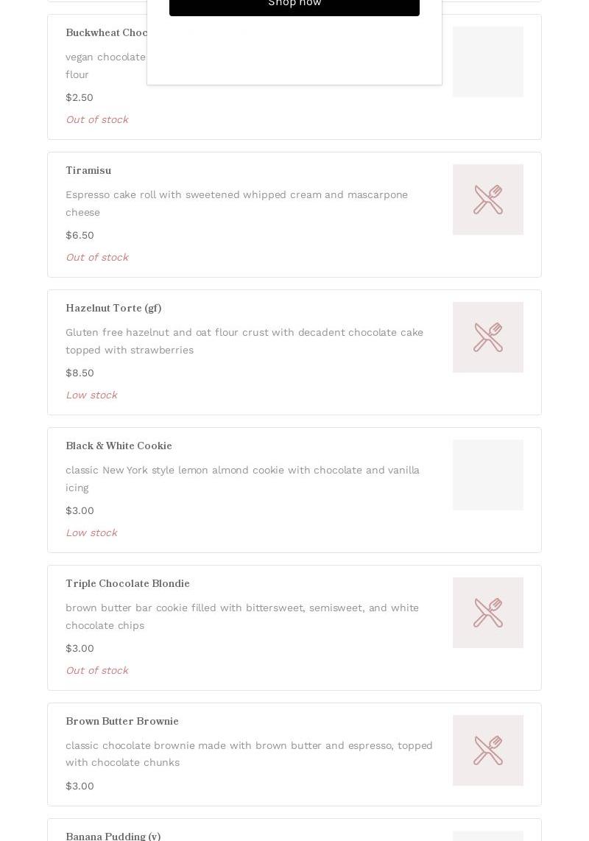Click Out of stock label under Triple Chocolate Blondie
The image size is (589, 841).
point(96,670)
